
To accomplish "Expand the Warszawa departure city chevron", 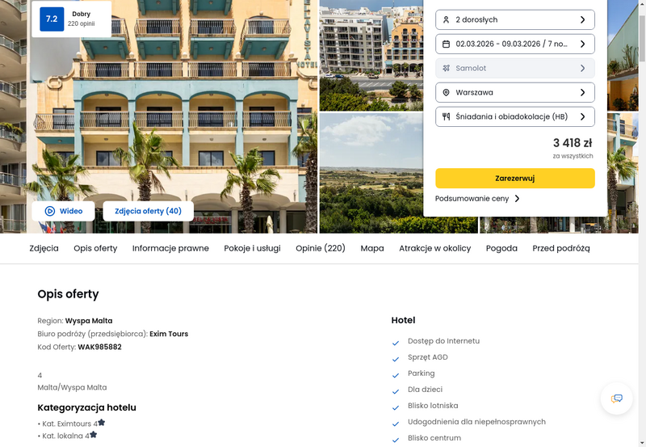I will tap(582, 93).
